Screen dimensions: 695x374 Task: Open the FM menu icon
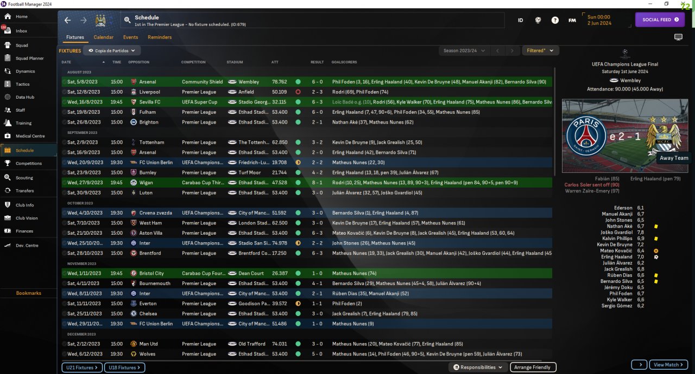click(572, 20)
